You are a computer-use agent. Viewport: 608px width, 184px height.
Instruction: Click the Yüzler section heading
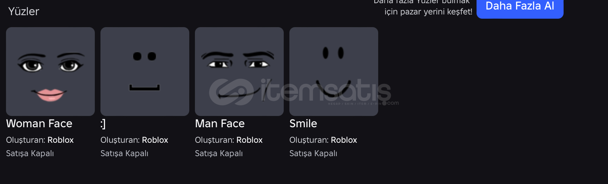click(x=24, y=12)
